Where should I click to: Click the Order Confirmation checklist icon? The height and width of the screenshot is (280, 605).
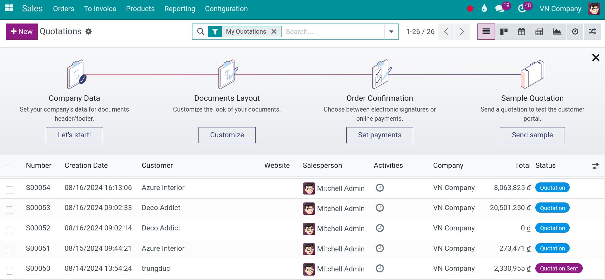381,74
